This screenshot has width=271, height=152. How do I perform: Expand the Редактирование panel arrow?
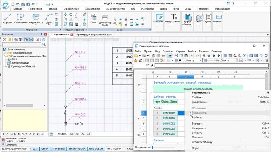[x=86, y=30]
